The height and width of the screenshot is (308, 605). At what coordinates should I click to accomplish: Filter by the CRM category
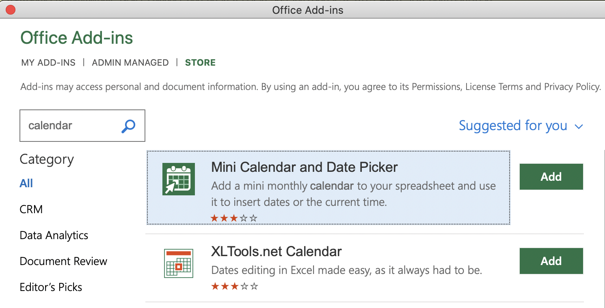tap(31, 209)
